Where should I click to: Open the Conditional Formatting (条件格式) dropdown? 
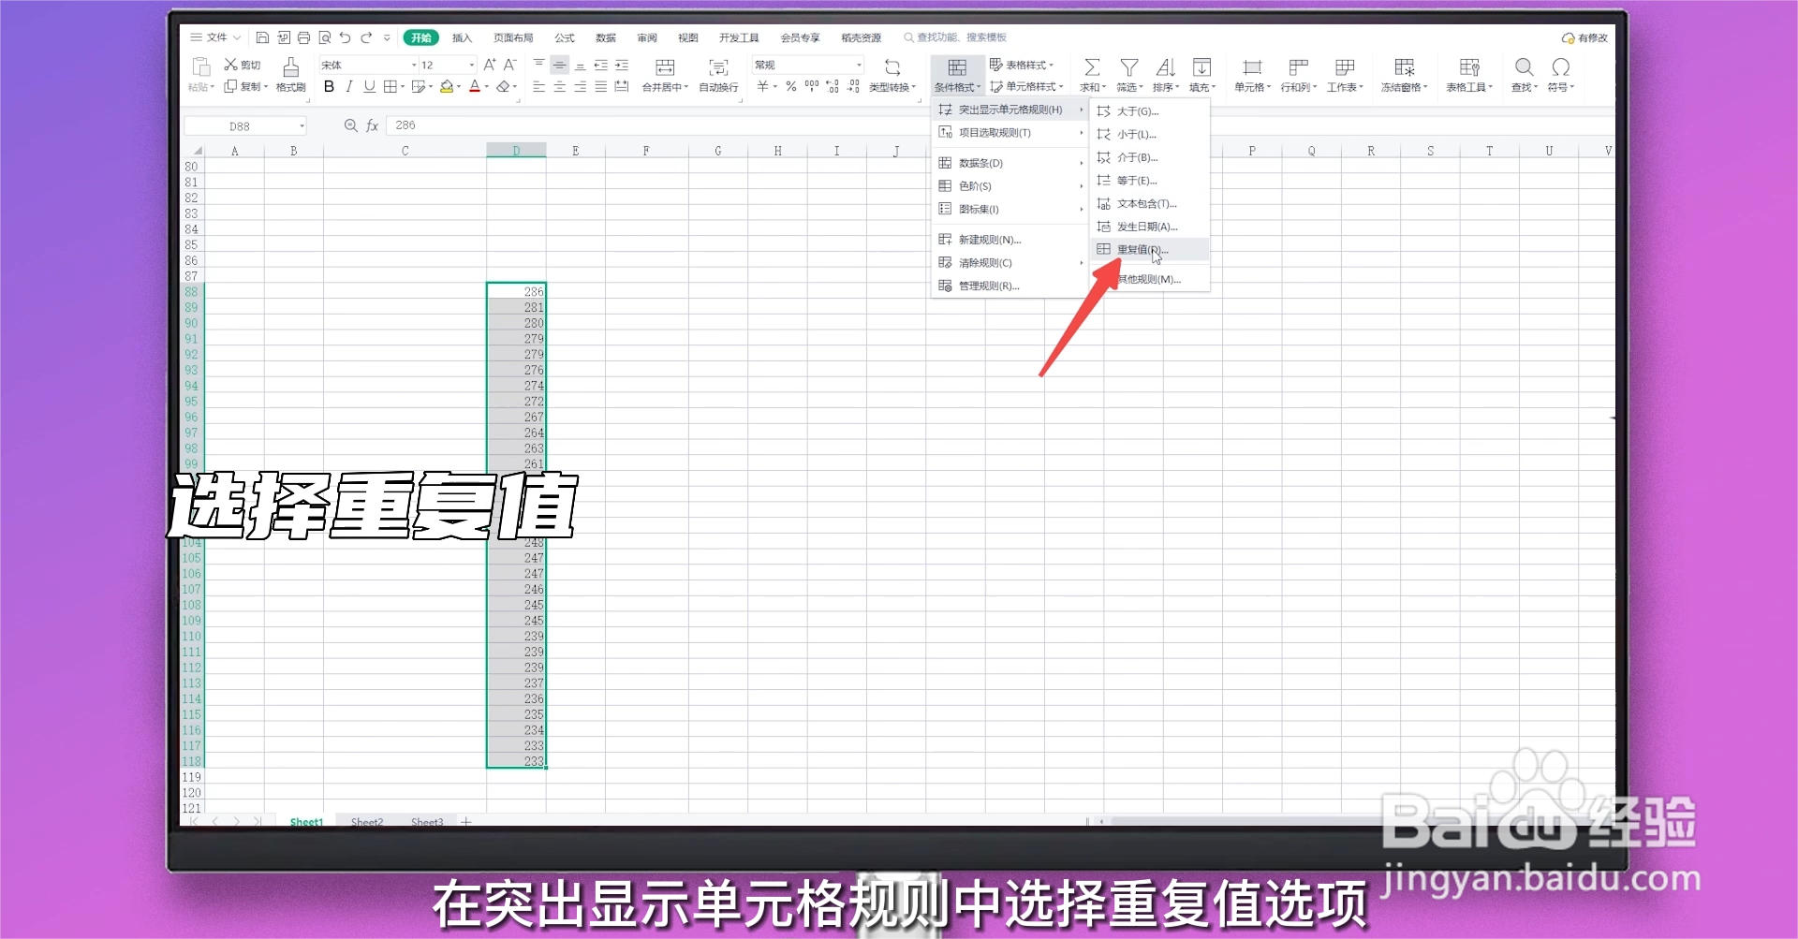957,76
